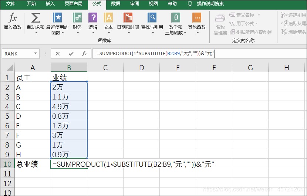This screenshot has height=196, width=307.
Task: Cancel the formula entry with the X
Action: (x=58, y=54)
